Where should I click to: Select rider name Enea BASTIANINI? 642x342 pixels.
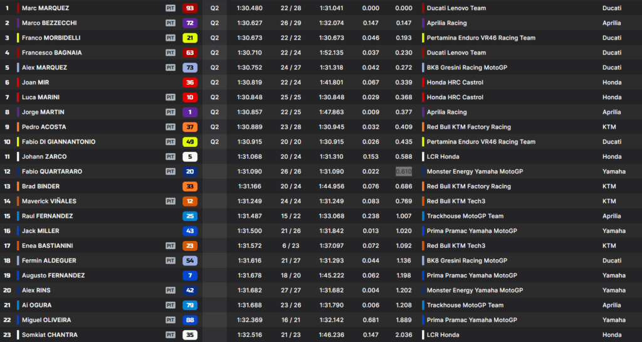pos(48,246)
